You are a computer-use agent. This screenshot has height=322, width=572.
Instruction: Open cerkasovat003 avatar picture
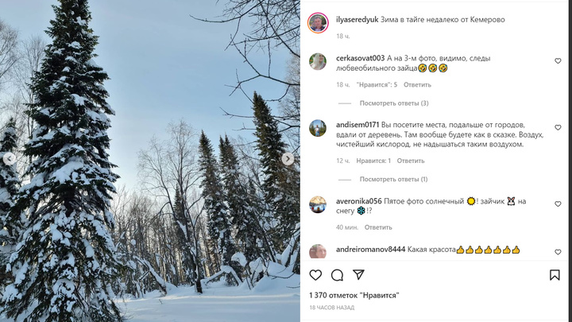pos(318,61)
